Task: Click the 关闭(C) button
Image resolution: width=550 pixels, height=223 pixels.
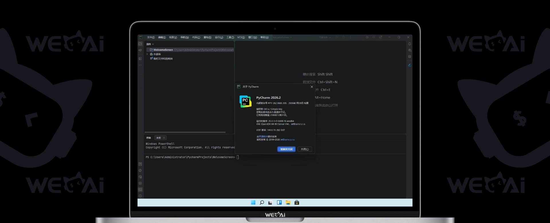Action: point(305,149)
